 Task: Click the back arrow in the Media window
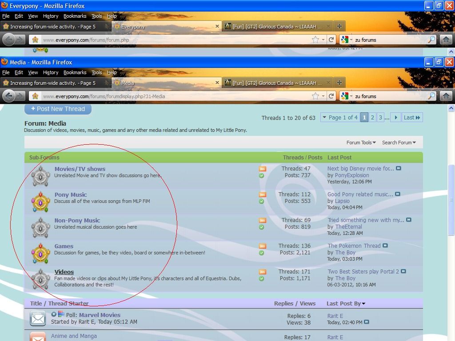click(x=9, y=96)
